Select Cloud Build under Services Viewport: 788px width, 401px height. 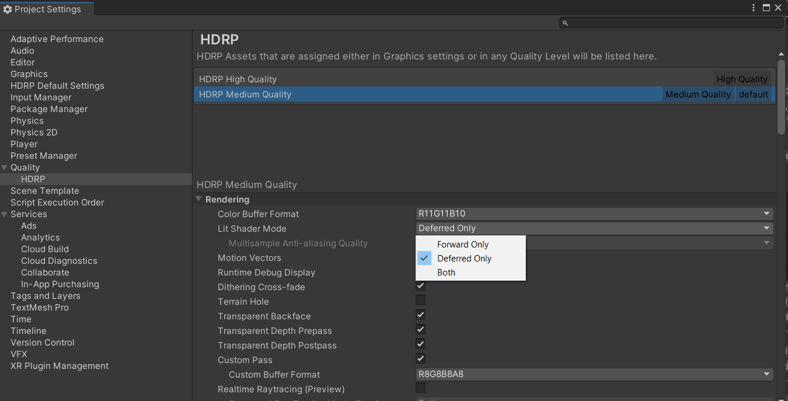(45, 249)
